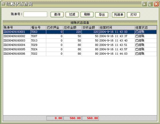Click the window system menu icon in title bar
The image size is (160, 124).
pyautogui.click(x=3, y=4)
